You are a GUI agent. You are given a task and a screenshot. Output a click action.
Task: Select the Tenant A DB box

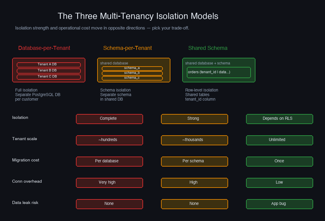point(49,64)
